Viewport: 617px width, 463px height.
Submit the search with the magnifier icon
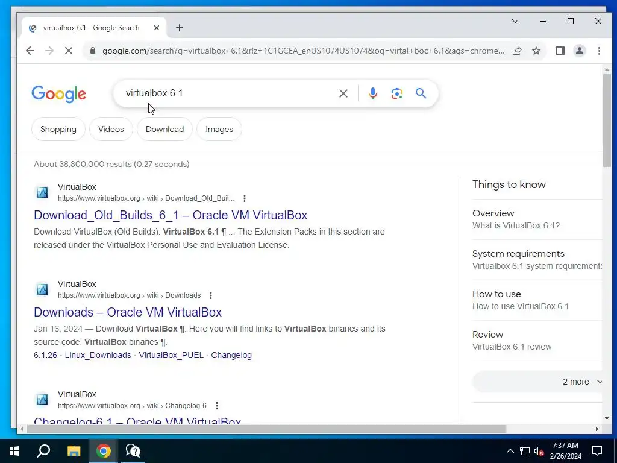[421, 93]
